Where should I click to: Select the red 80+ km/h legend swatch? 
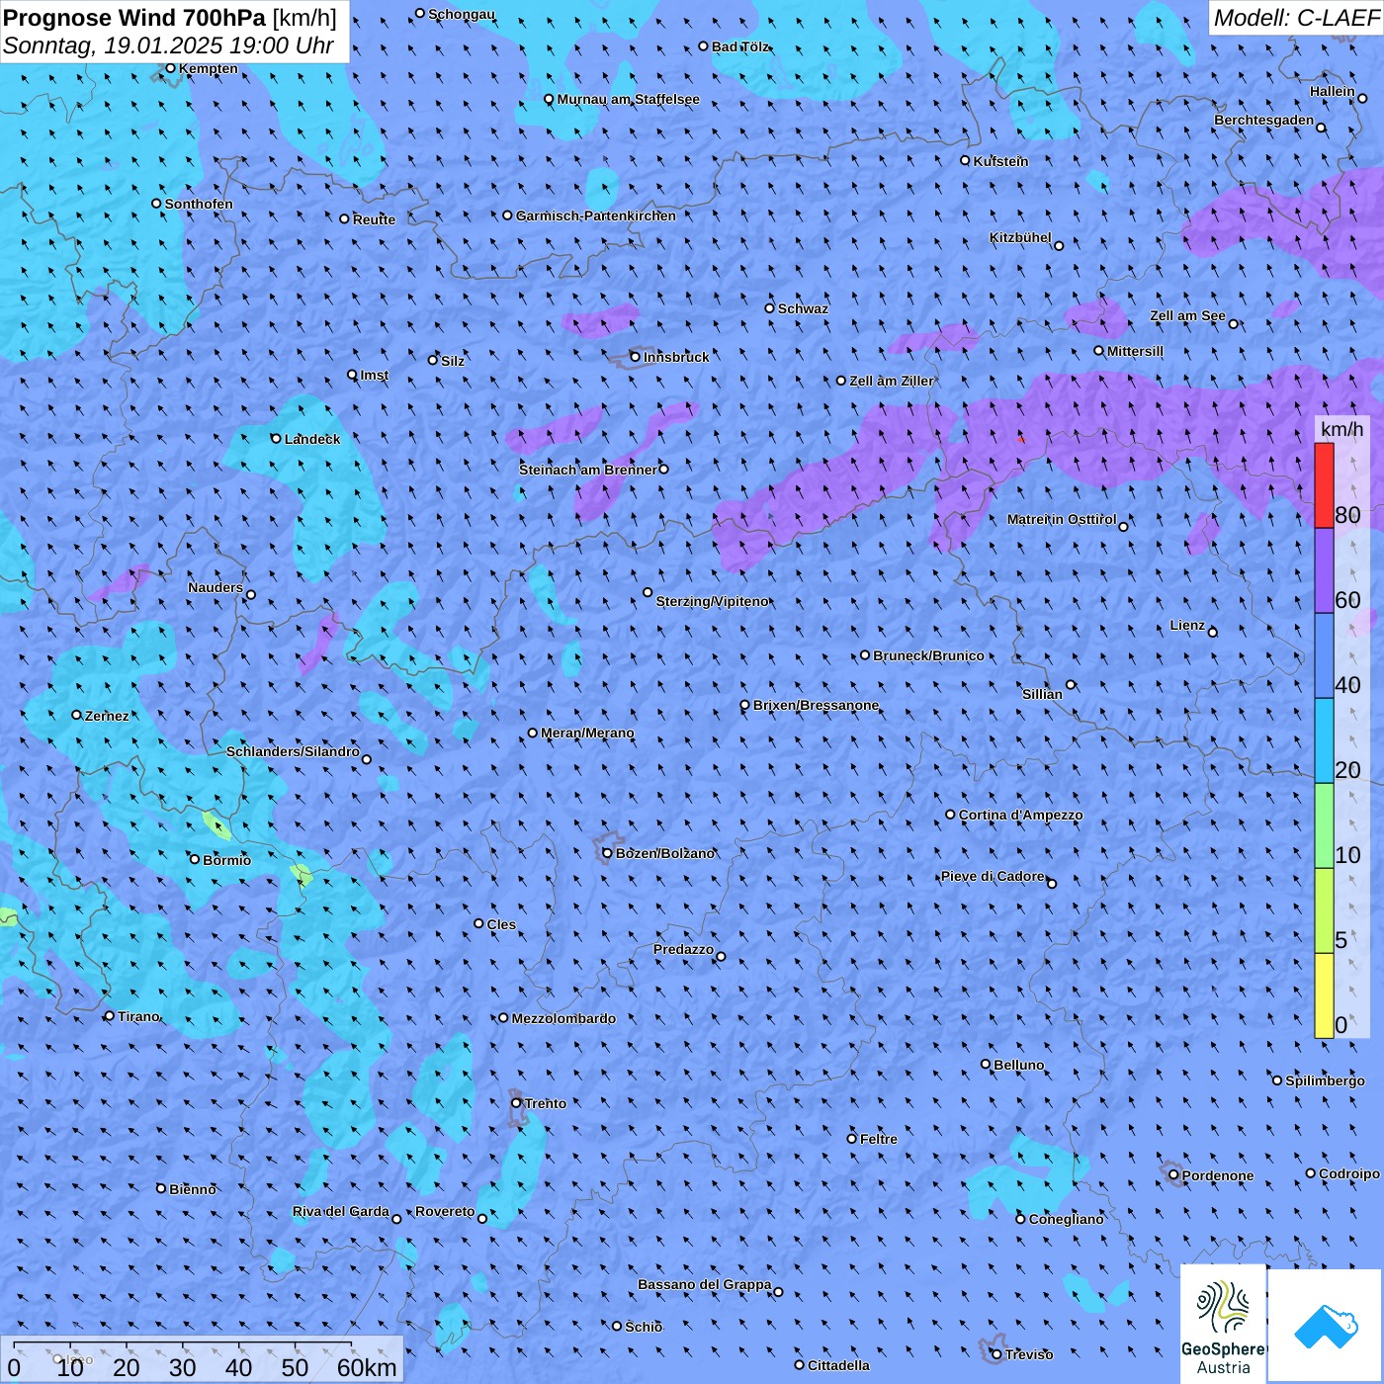pos(1324,485)
